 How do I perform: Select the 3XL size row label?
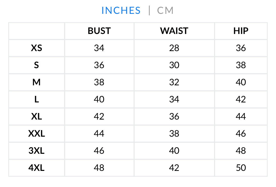pos(36,151)
